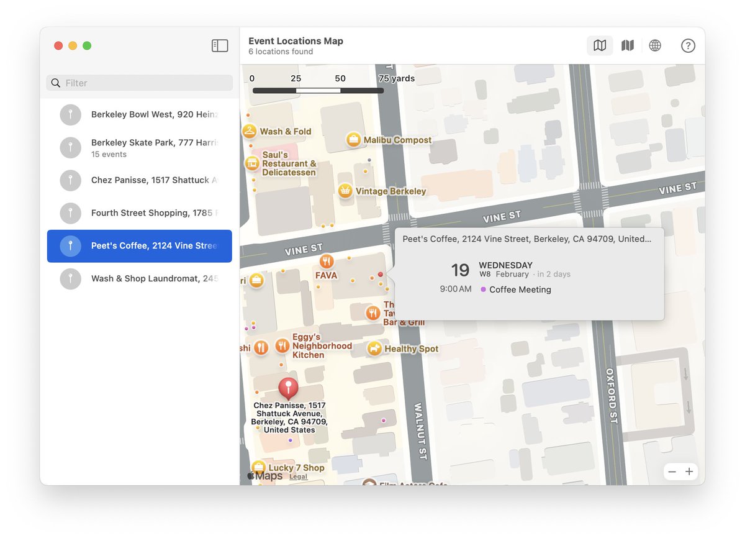Click pin icon beside Peet's Coffee row
This screenshot has width=745, height=538.
click(x=71, y=246)
